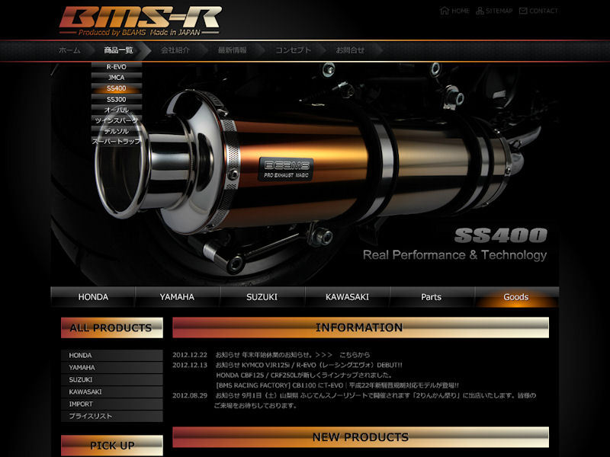This screenshot has height=457, width=610.
Task: Click the large SS400 title on the banner
Action: point(501,235)
